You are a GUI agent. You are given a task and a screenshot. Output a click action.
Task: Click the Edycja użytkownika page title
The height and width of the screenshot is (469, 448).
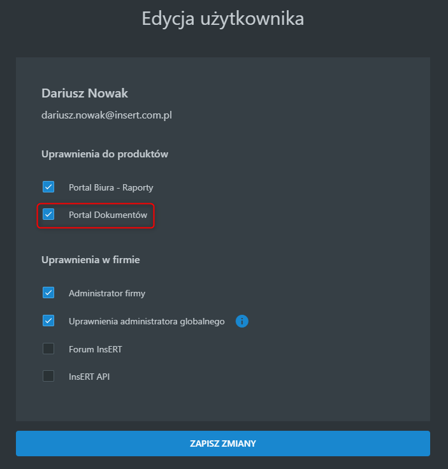pos(223,19)
